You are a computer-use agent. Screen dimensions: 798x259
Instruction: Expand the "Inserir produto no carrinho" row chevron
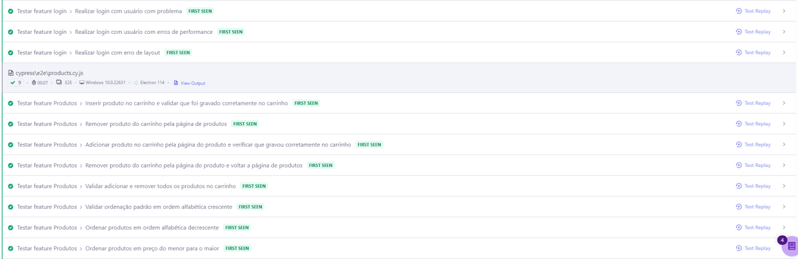pyautogui.click(x=784, y=103)
